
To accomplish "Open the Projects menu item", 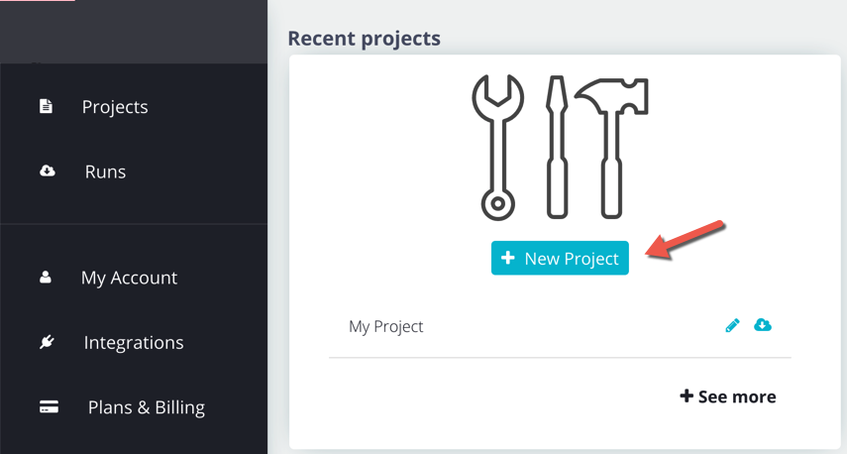I will (x=115, y=107).
